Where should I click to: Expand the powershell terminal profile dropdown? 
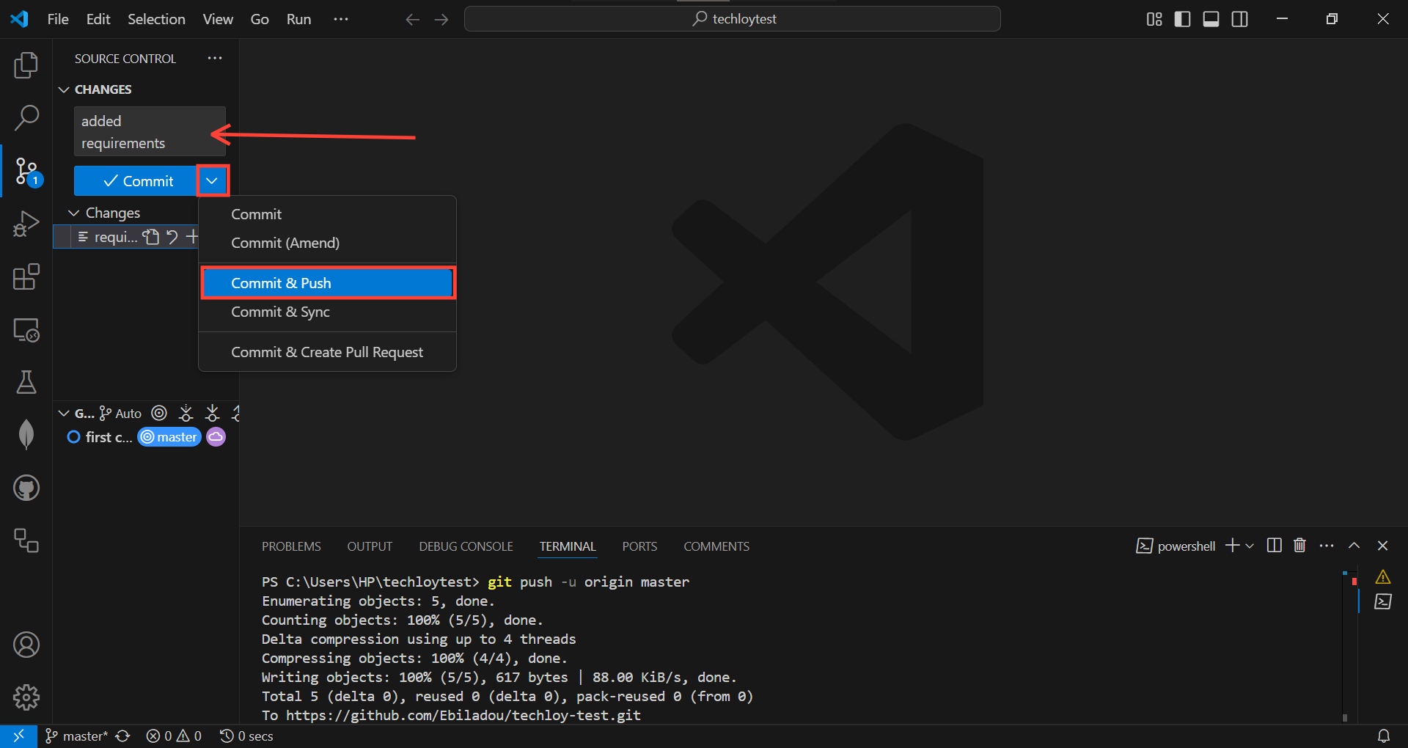point(1251,546)
